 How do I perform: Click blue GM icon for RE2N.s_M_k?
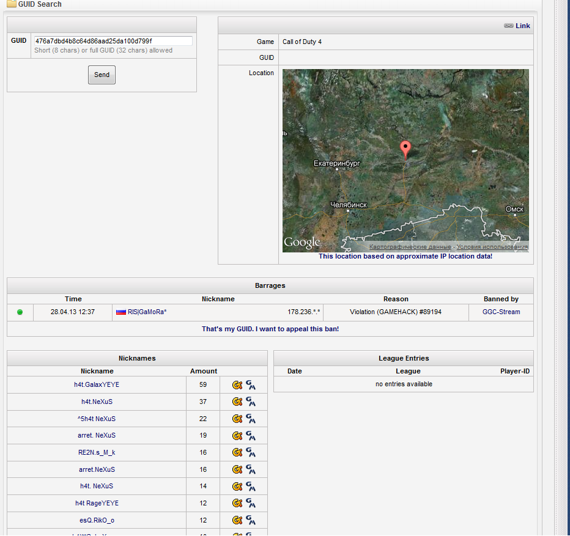point(251,452)
